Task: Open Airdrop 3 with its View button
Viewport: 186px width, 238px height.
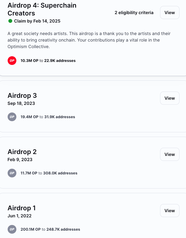Action: tap(169, 98)
